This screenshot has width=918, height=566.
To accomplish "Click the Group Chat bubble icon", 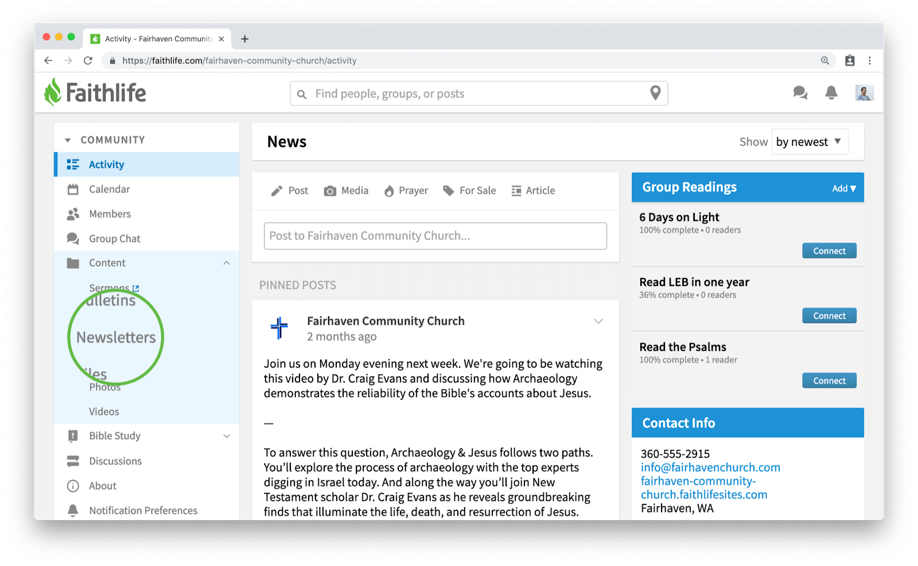I will (x=73, y=238).
